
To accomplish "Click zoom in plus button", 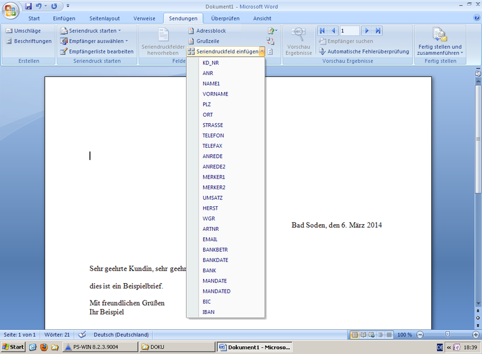I will pos(475,335).
